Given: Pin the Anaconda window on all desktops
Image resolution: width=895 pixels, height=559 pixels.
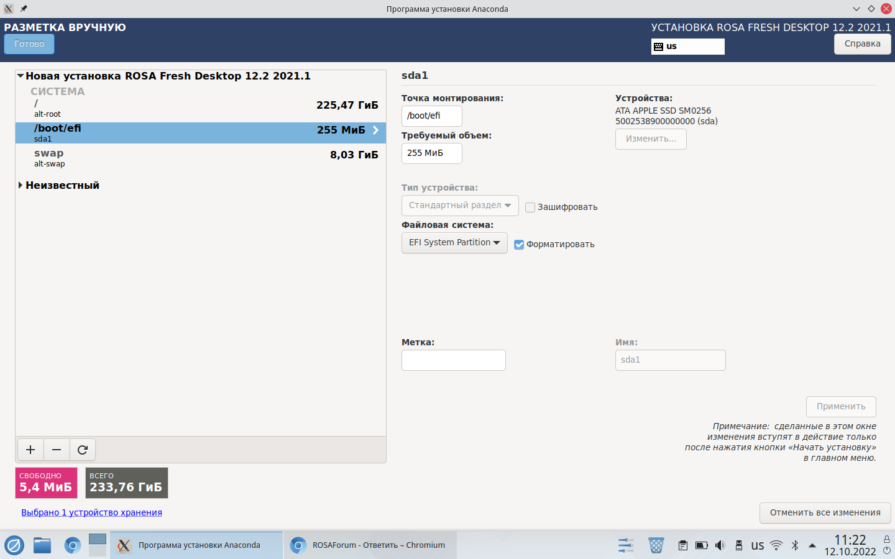Looking at the screenshot, I should tap(24, 9).
